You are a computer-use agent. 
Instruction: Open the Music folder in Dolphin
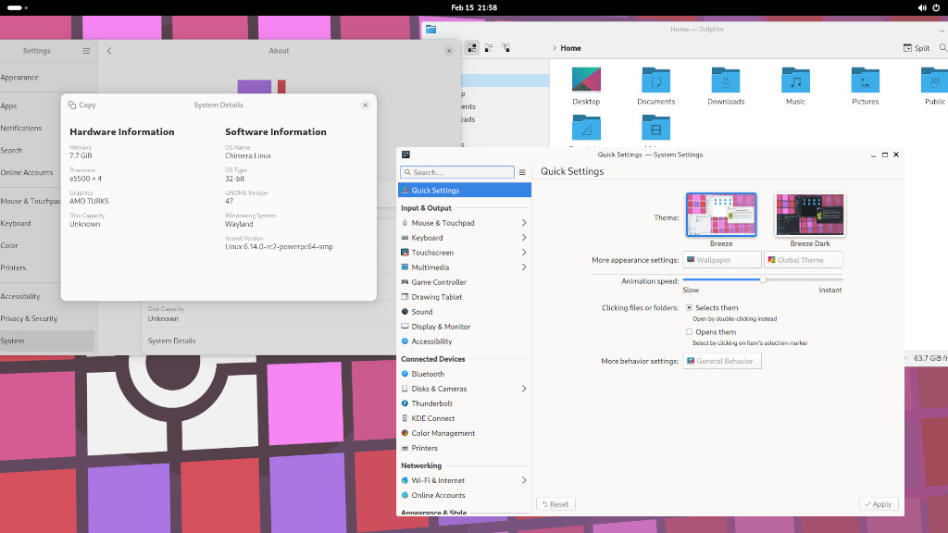coord(795,86)
